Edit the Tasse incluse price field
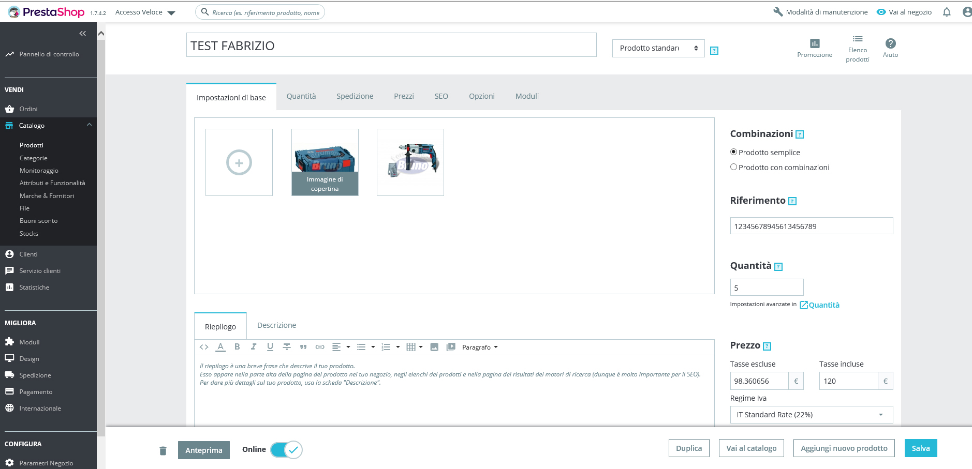The width and height of the screenshot is (972, 469). tap(848, 381)
